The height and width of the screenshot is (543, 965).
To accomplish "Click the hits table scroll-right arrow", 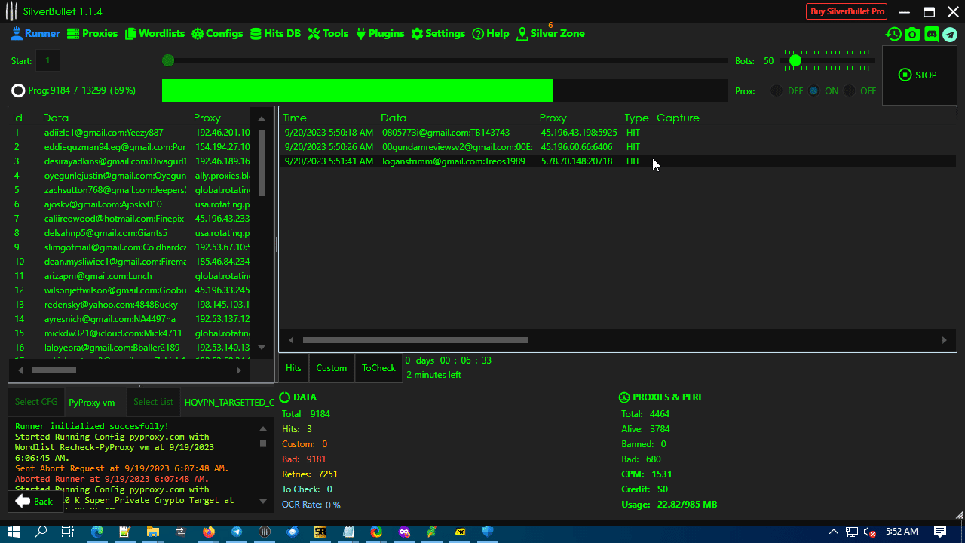I will pyautogui.click(x=944, y=340).
